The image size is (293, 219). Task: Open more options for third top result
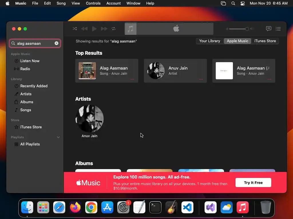[x=269, y=79]
